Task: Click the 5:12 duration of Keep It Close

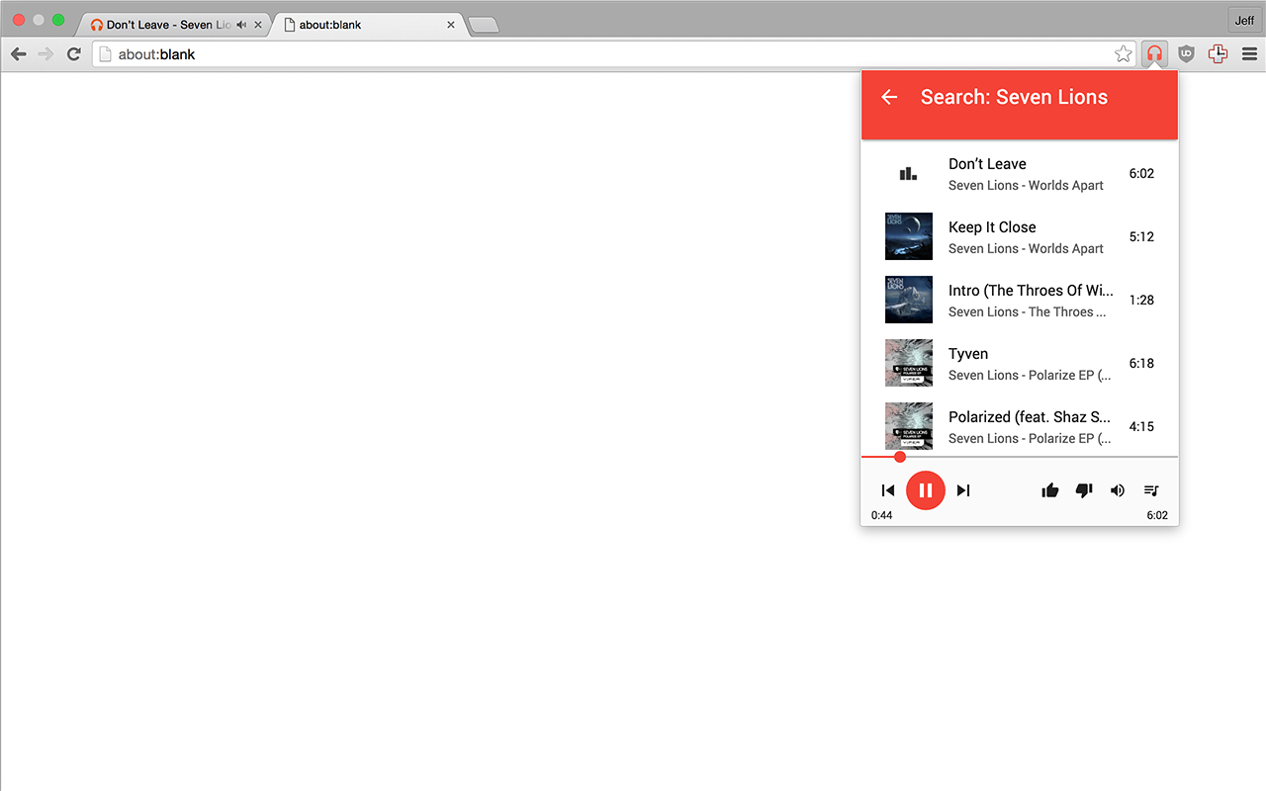Action: tap(1141, 236)
